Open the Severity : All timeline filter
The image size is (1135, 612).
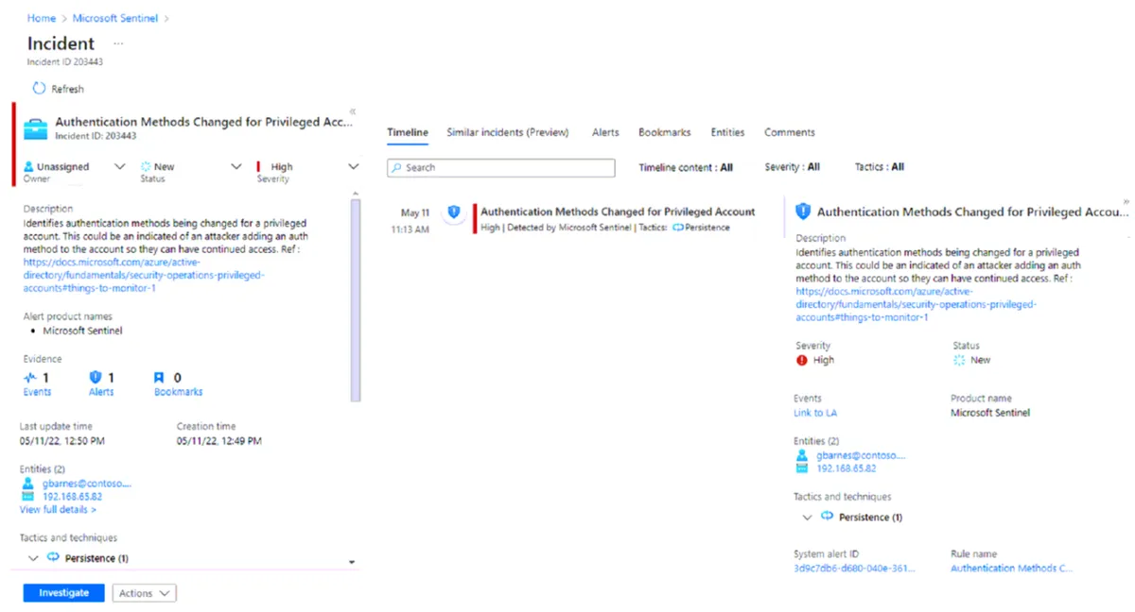(793, 167)
